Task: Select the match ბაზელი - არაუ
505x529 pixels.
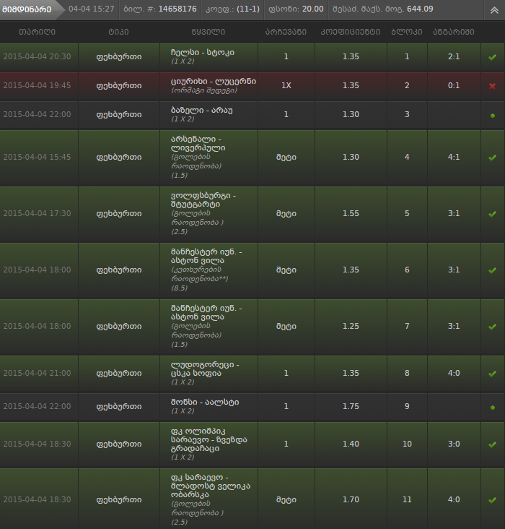Action: pos(201,111)
